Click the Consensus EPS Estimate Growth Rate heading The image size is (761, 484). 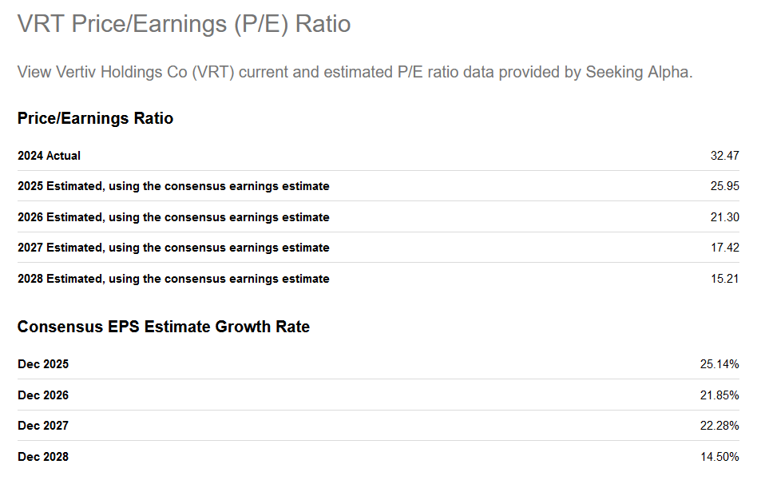pyautogui.click(x=163, y=327)
